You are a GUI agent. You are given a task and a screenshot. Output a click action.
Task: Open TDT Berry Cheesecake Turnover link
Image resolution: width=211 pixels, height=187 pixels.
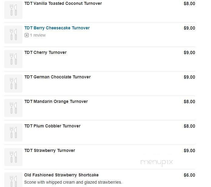[x=57, y=28]
